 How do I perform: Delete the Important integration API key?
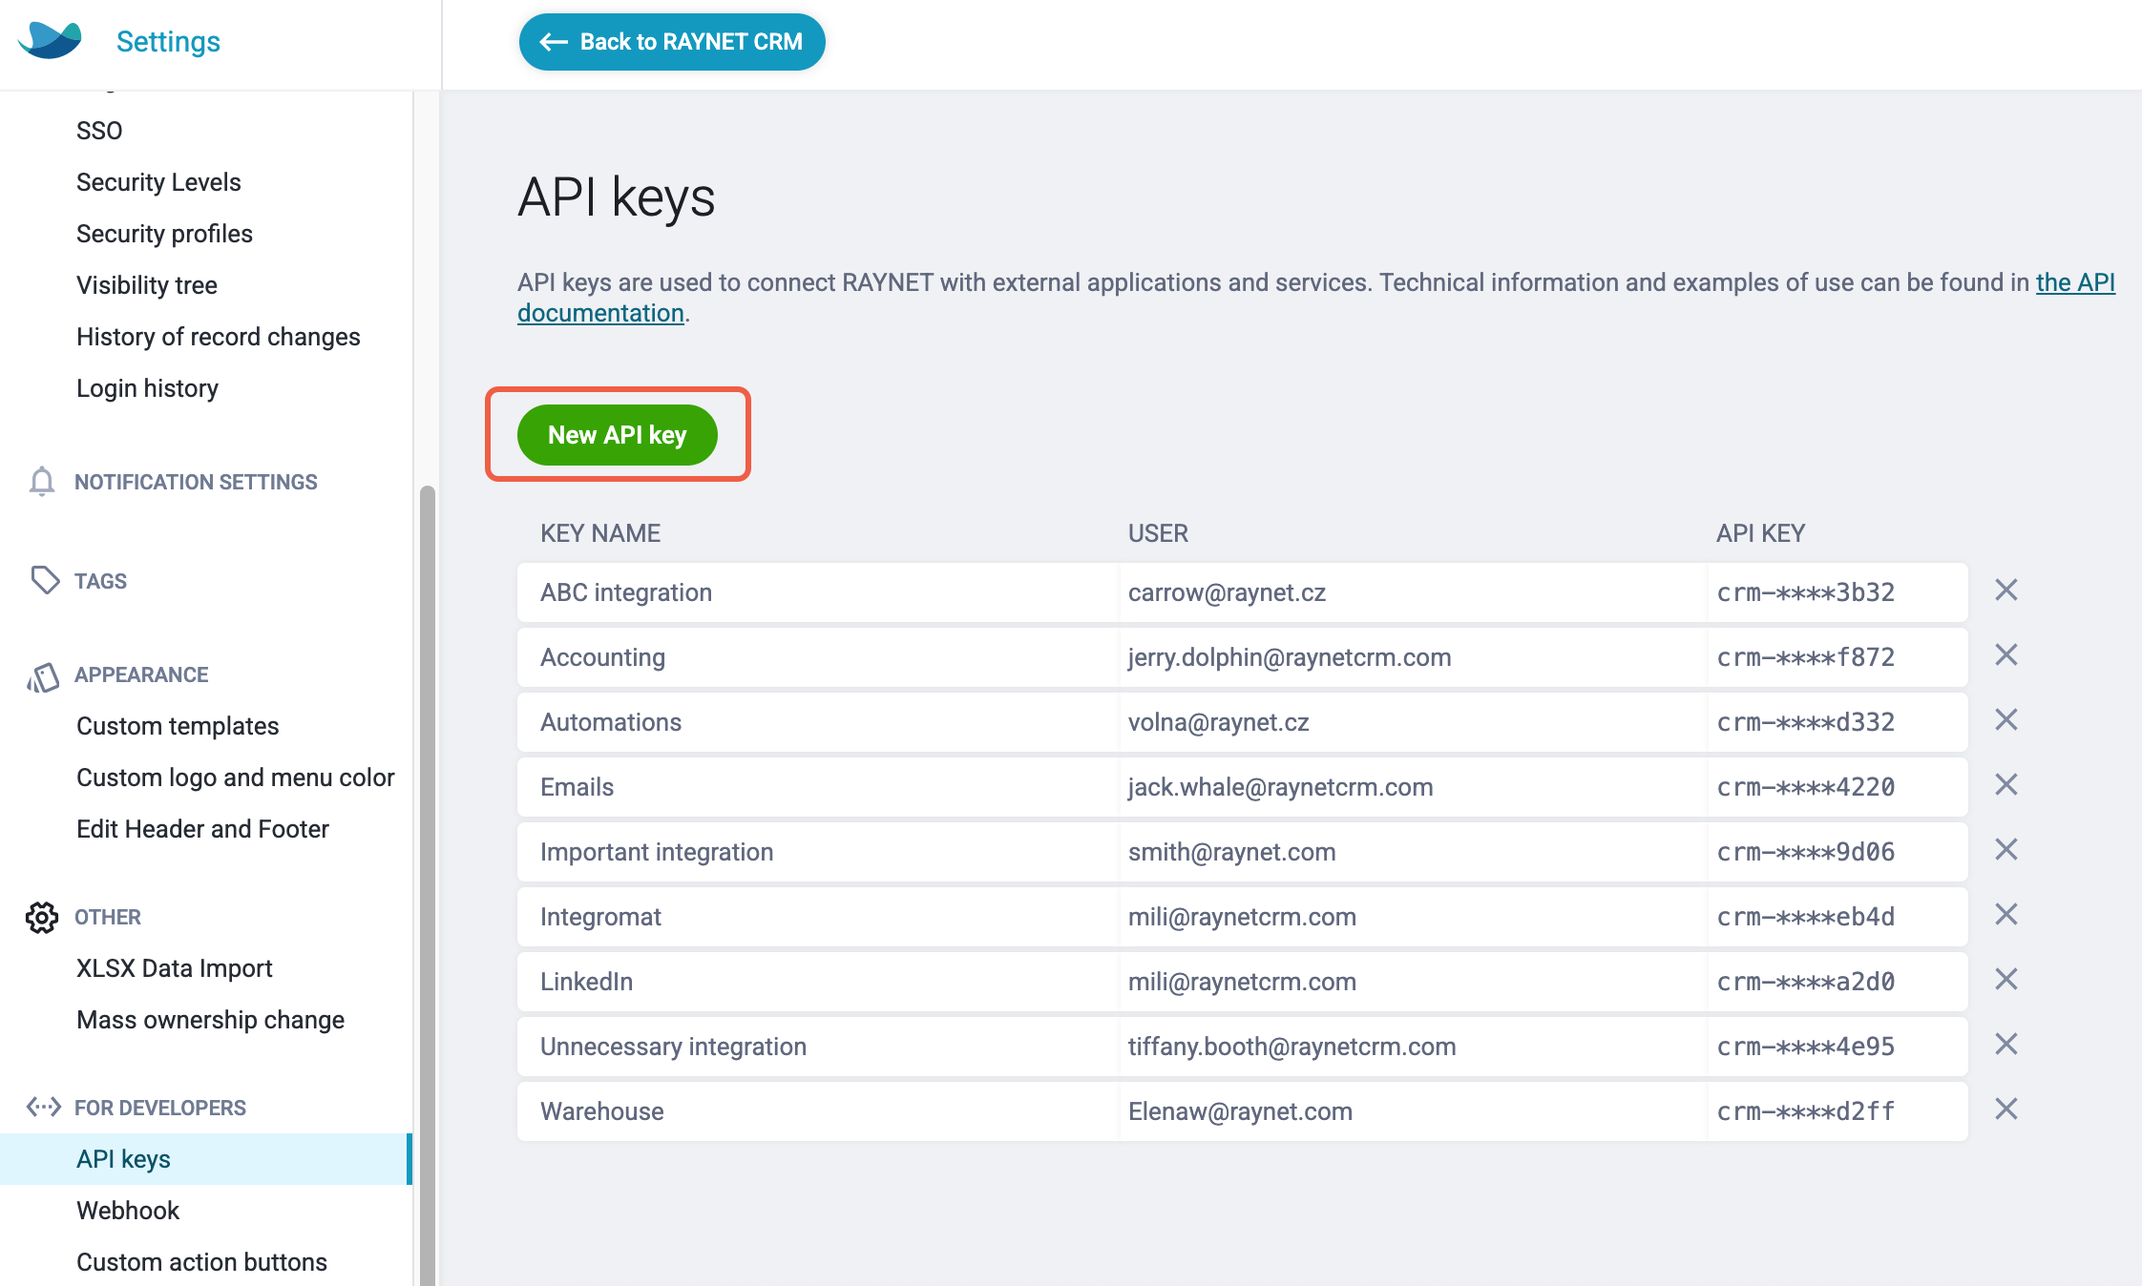coord(2006,850)
